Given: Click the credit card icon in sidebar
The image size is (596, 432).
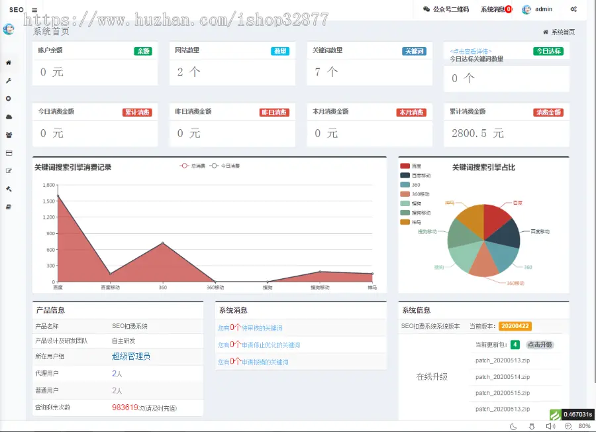Looking at the screenshot, I should (x=9, y=153).
